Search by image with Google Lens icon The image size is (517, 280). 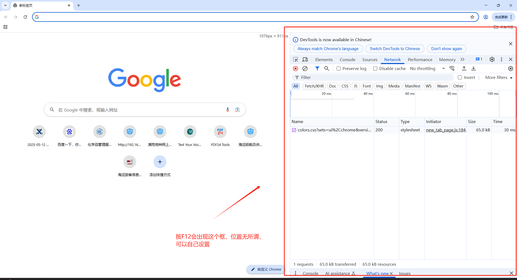click(x=237, y=110)
